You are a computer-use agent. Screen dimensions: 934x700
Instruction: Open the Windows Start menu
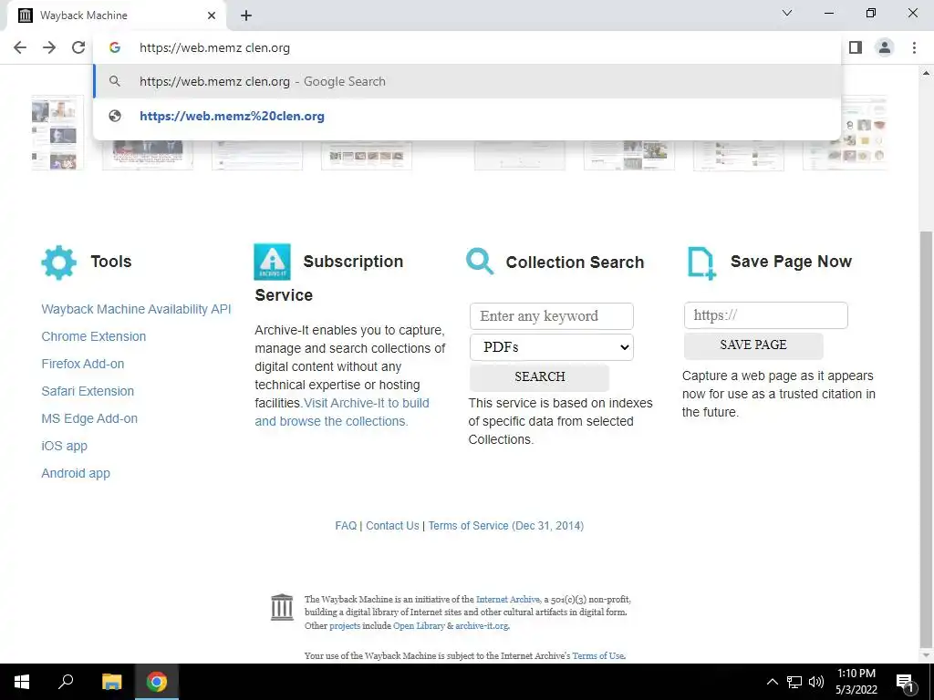pos(22,682)
